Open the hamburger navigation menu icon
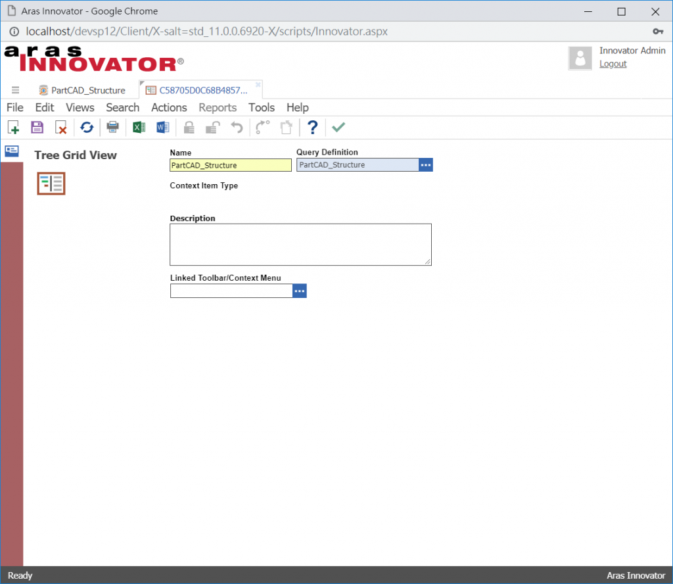This screenshot has width=673, height=584. pyautogui.click(x=16, y=90)
